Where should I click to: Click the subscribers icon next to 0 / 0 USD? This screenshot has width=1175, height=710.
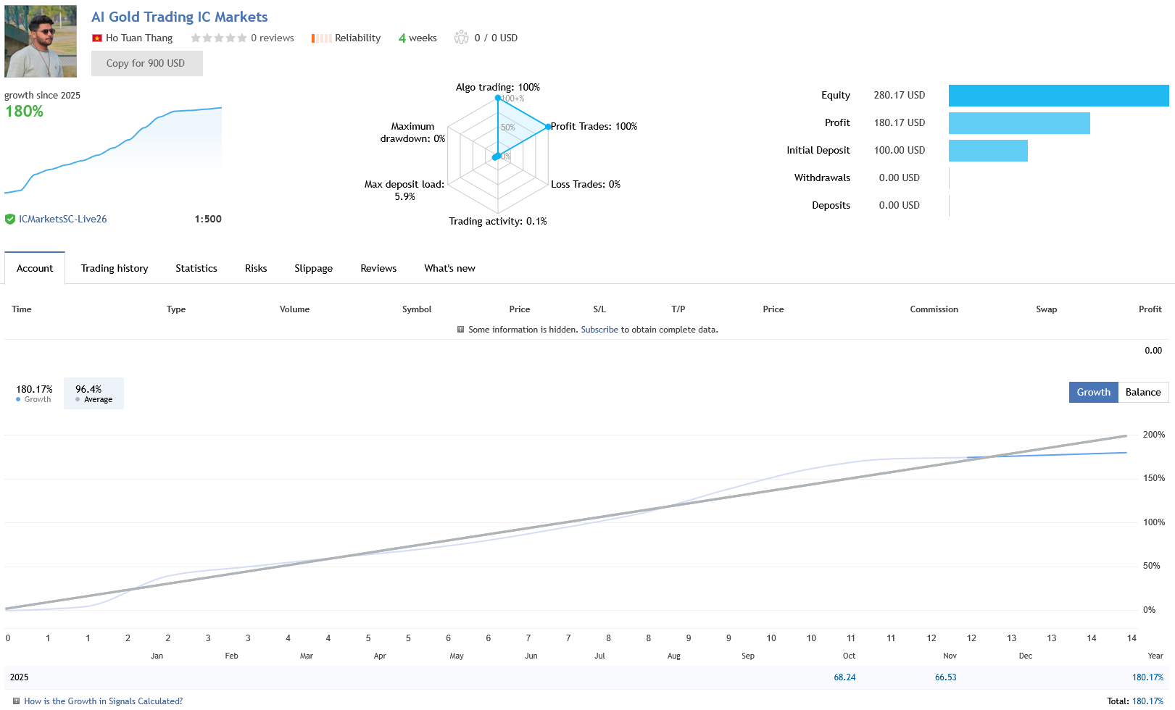point(462,37)
